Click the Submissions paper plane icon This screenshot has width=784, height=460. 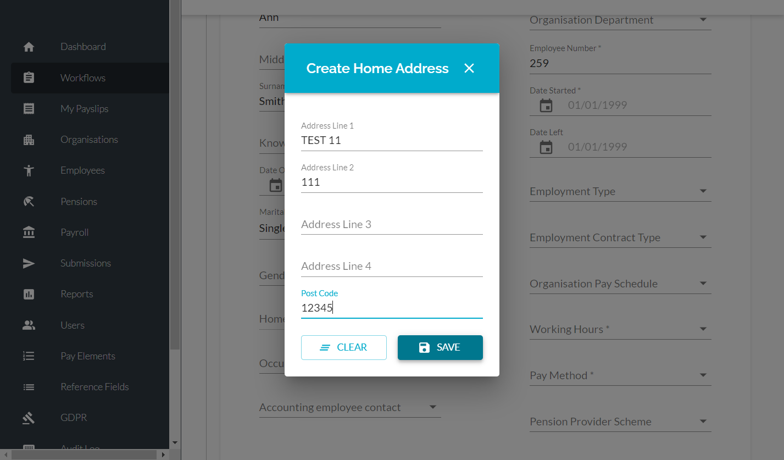pyautogui.click(x=29, y=263)
